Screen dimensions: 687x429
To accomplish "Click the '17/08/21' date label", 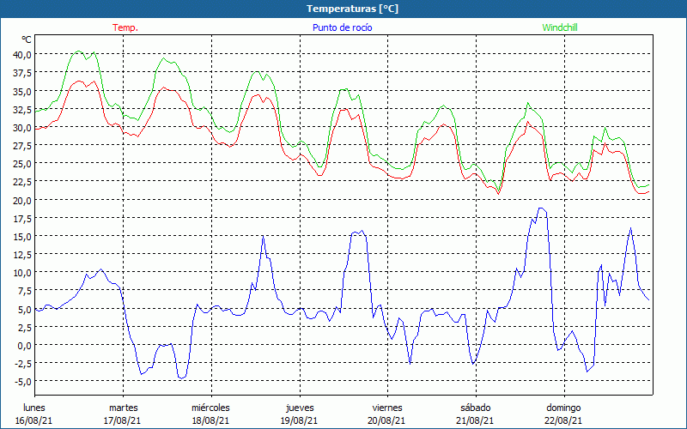I will 123,420.
